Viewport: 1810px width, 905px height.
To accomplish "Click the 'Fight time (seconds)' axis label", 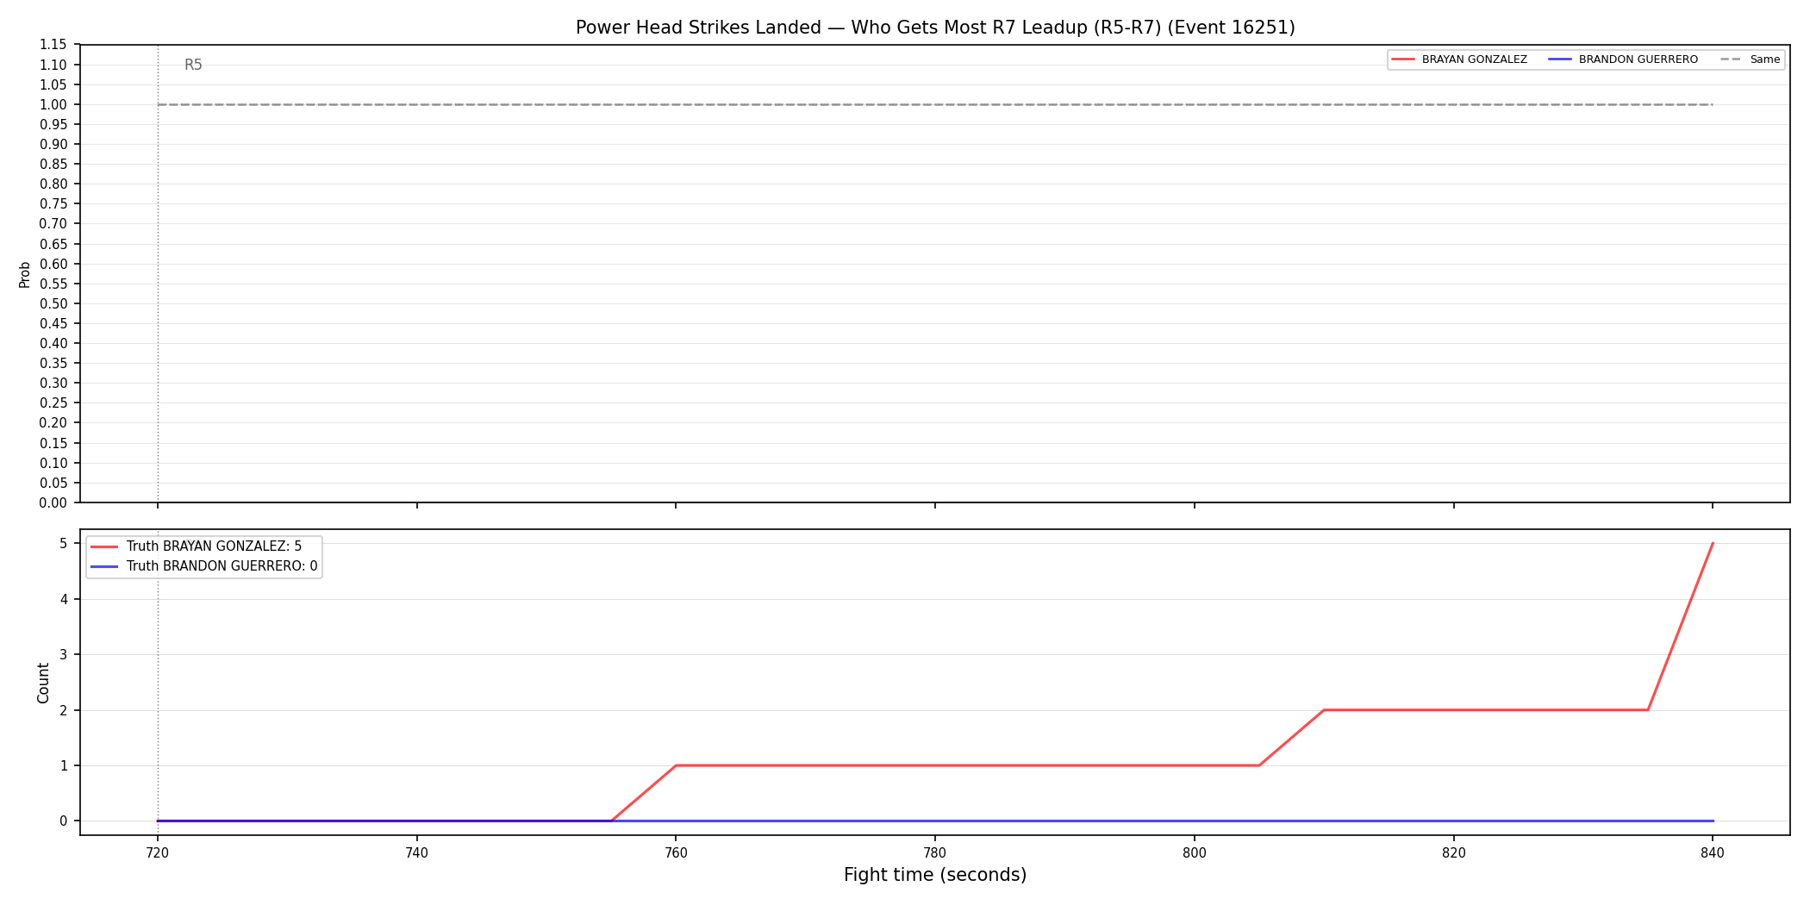I will pyautogui.click(x=935, y=875).
